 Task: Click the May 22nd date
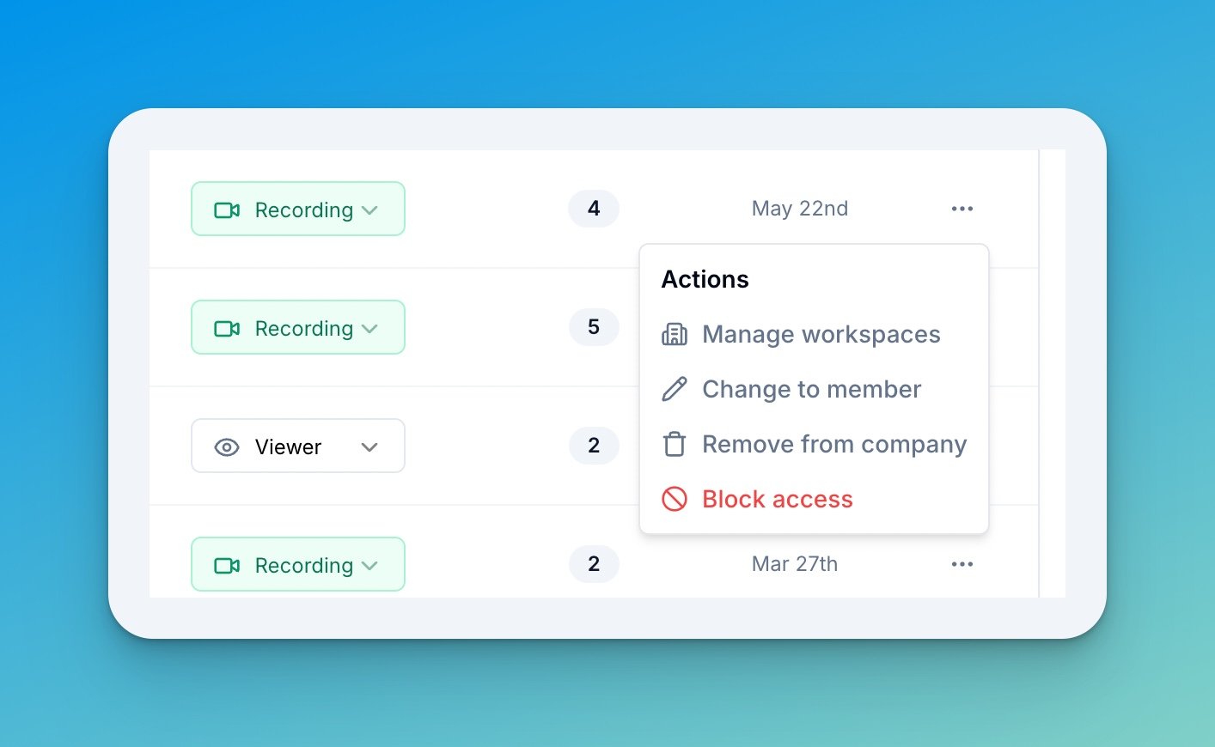(800, 209)
